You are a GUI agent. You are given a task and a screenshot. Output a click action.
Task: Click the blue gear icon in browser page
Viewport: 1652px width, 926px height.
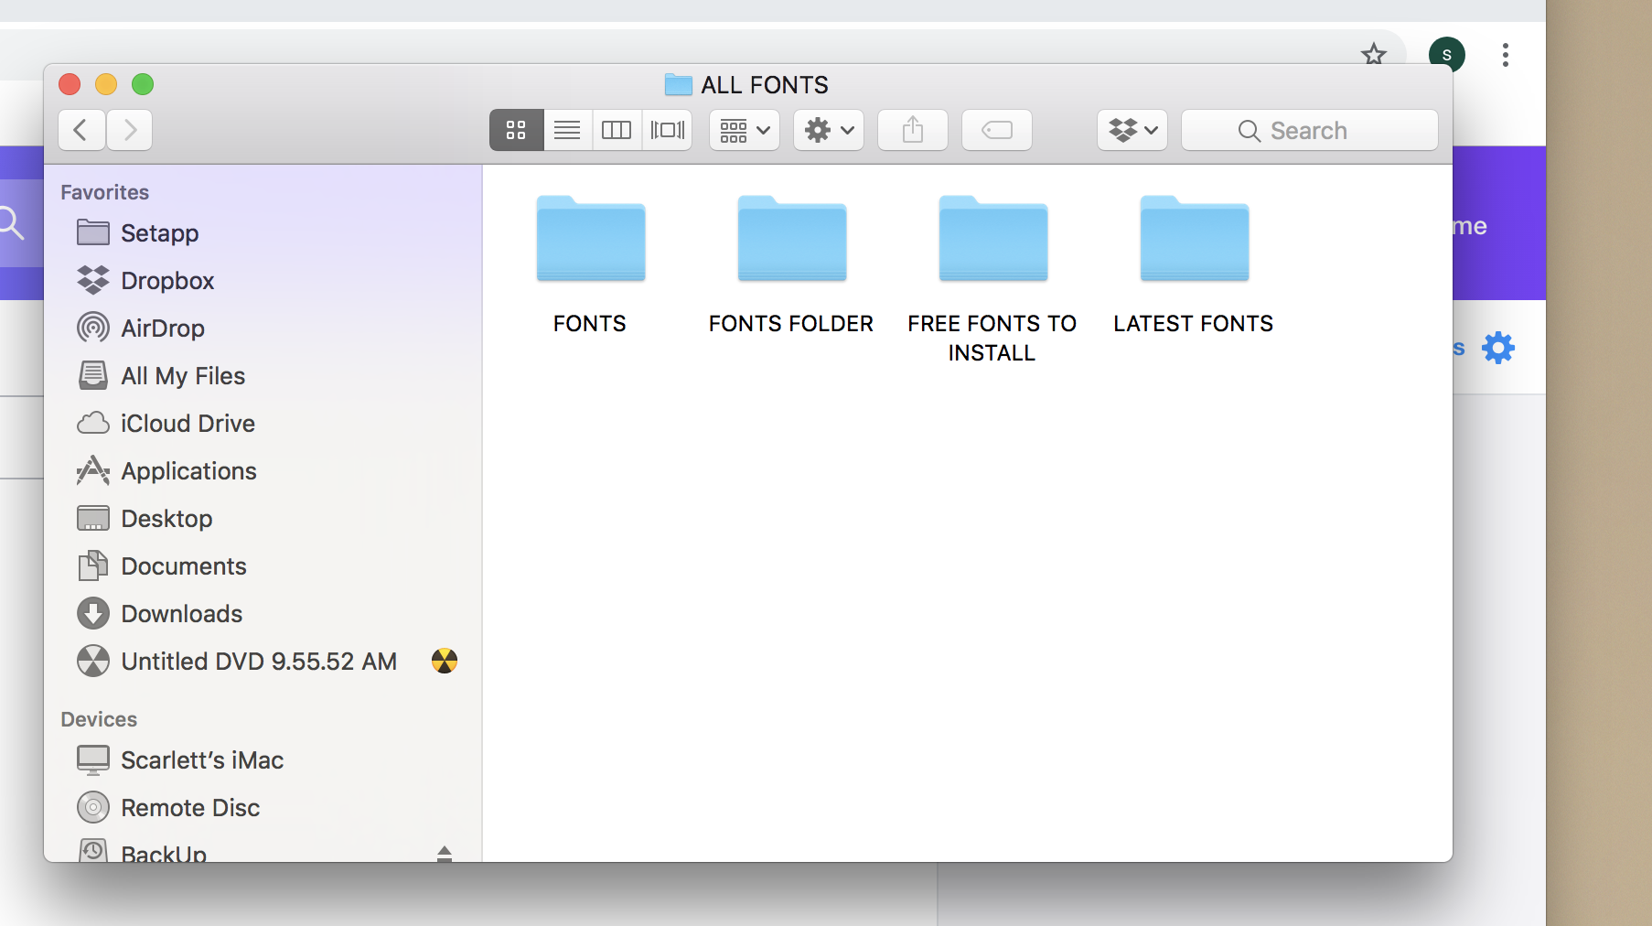[1498, 348]
